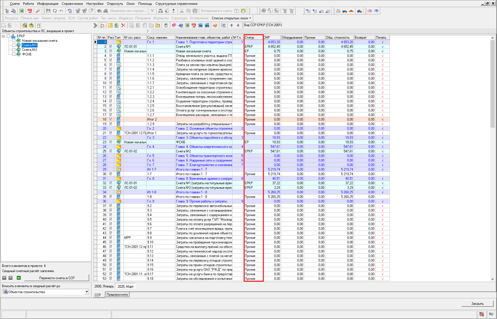Image resolution: width=497 pixels, height=319 pixels.
Task: Click the house icon in the table toolbar
Action: [102, 25]
